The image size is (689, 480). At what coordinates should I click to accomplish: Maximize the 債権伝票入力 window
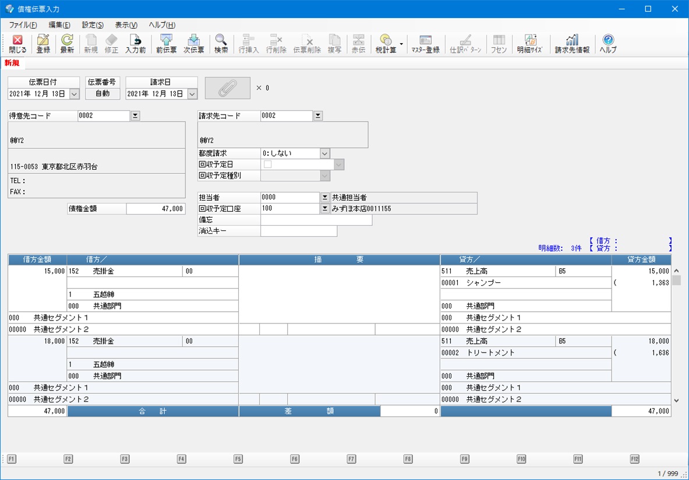(x=648, y=9)
